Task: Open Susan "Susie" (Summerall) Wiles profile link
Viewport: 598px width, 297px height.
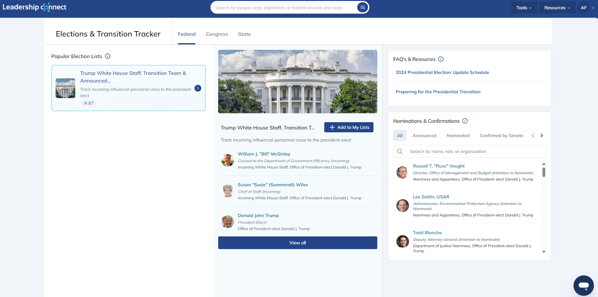Action: (x=273, y=185)
